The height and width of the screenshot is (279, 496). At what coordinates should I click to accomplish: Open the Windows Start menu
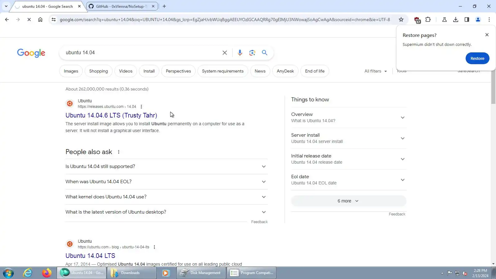tap(8, 273)
